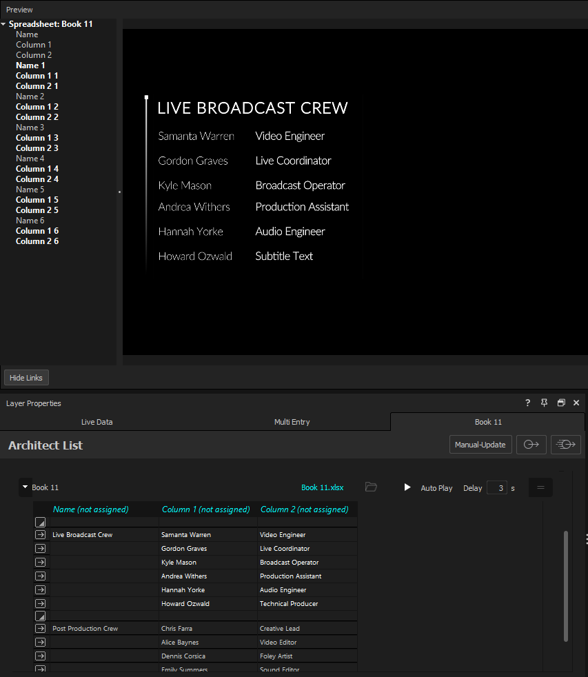Click the row arrow for Gordon Graves
Screen dimensions: 588x677
pos(40,548)
